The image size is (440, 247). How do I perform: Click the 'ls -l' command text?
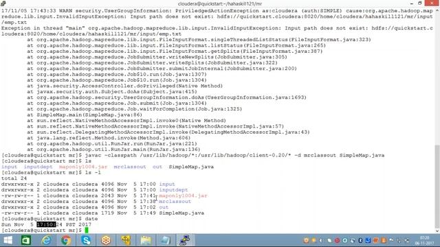point(93,172)
